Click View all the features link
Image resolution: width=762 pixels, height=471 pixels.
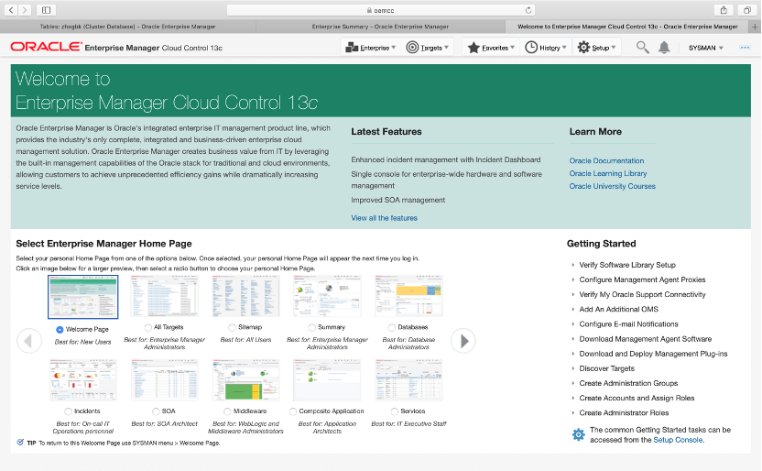point(384,218)
